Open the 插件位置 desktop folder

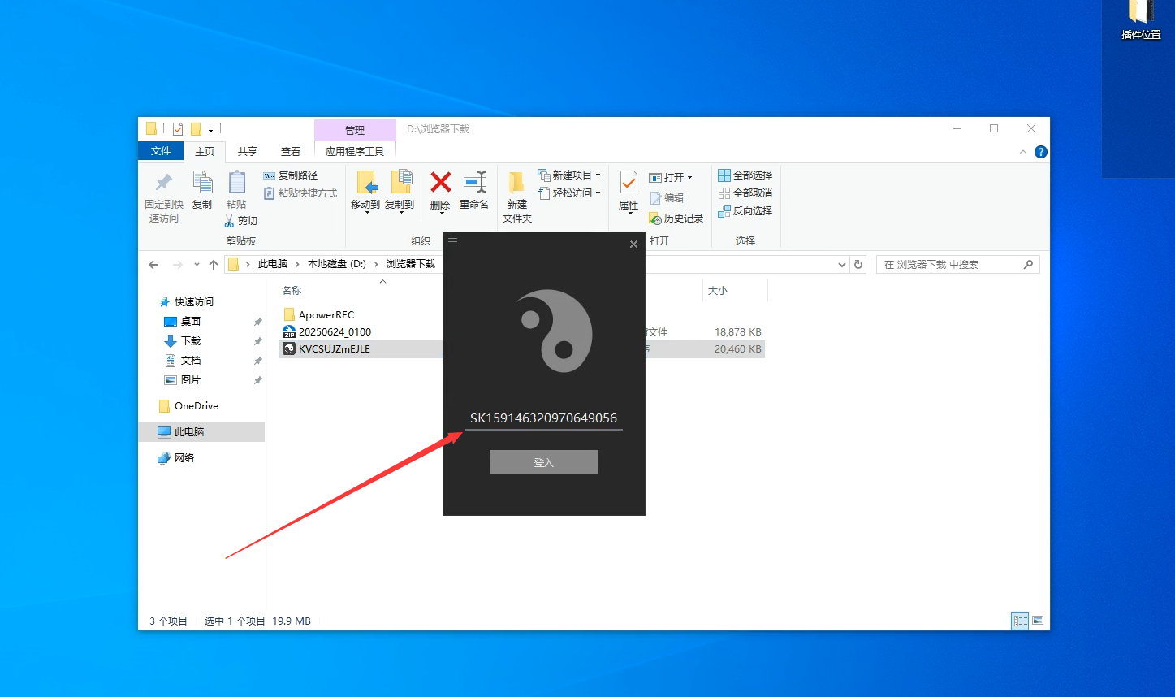(1141, 20)
